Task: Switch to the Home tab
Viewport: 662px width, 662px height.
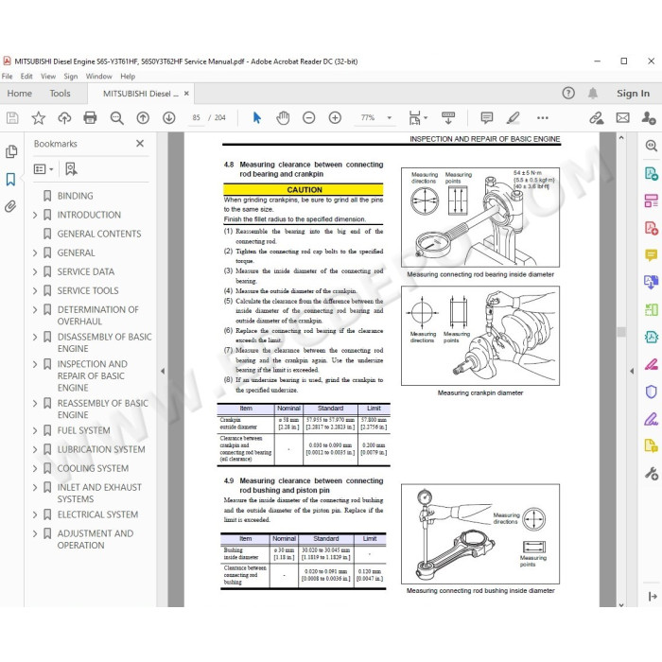Action: (20, 94)
